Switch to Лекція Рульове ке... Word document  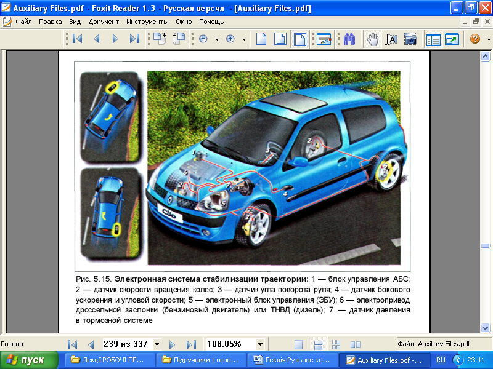293,360
